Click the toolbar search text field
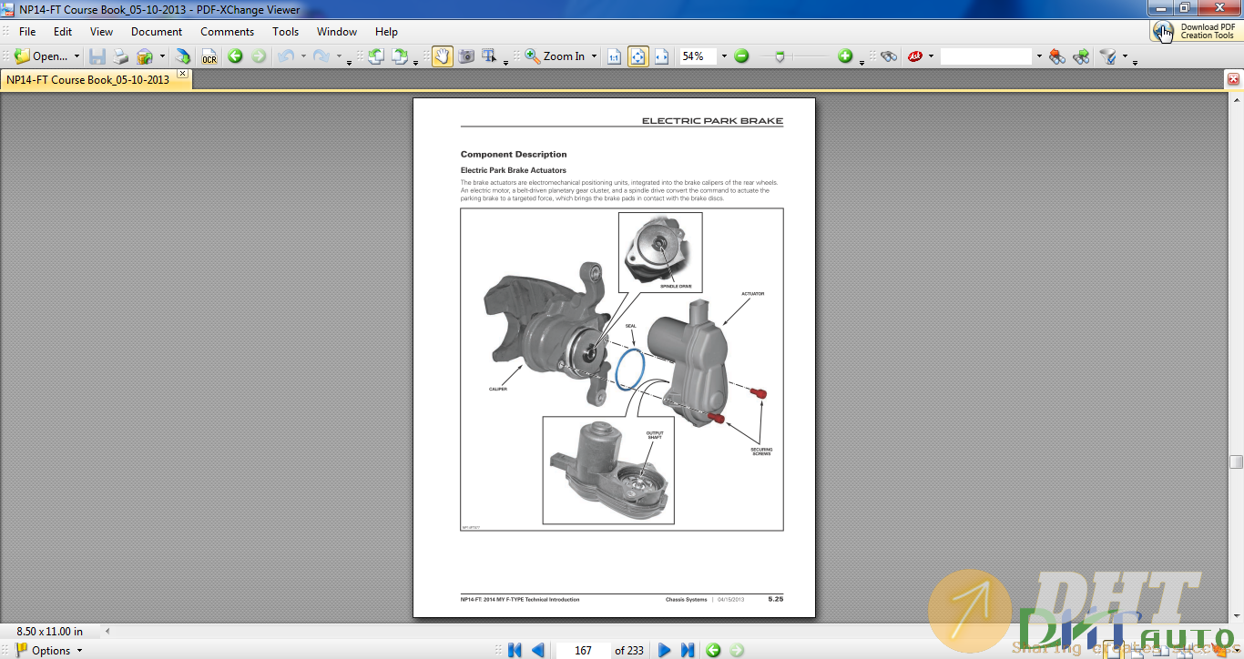Screen dimensions: 1244x659 point(986,56)
